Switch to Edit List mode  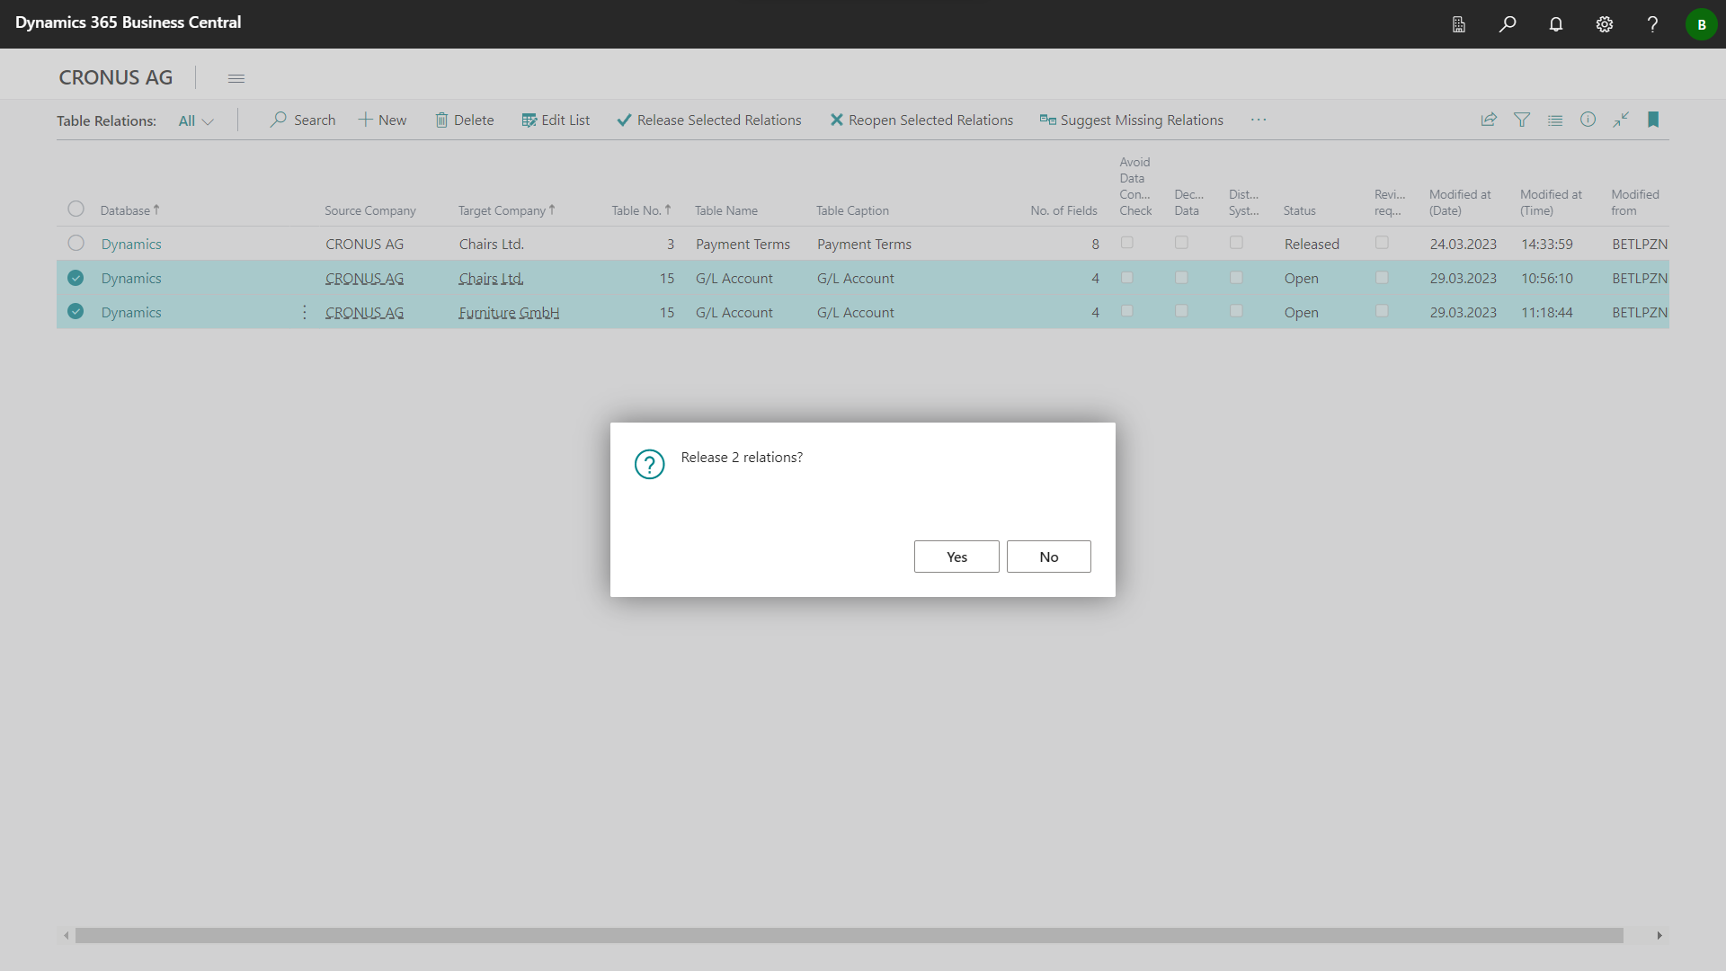click(556, 120)
